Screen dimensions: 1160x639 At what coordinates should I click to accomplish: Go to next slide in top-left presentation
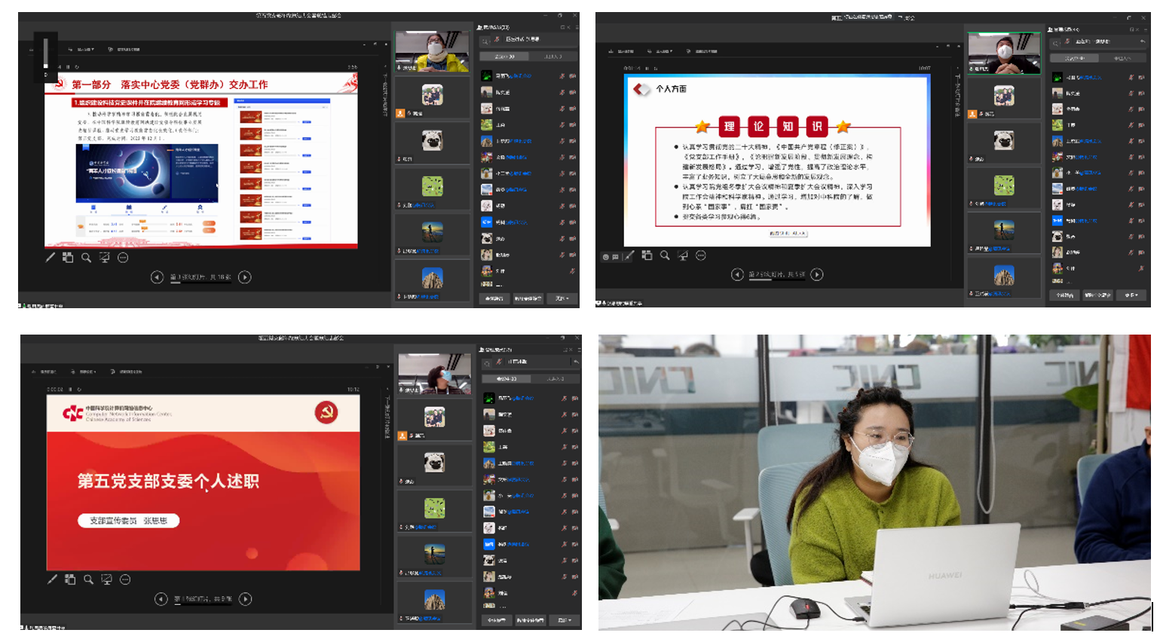tap(245, 277)
